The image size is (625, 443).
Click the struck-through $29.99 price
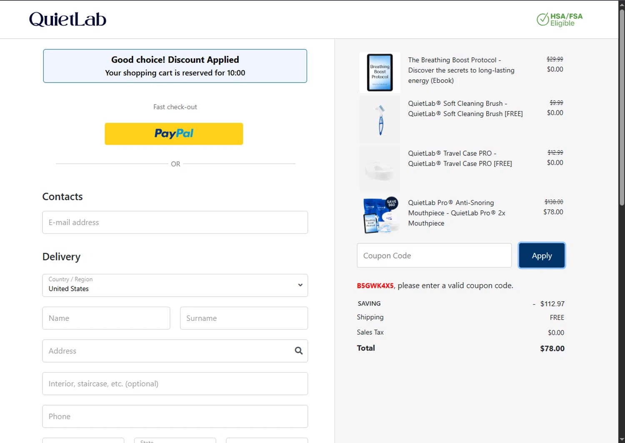(x=555, y=59)
